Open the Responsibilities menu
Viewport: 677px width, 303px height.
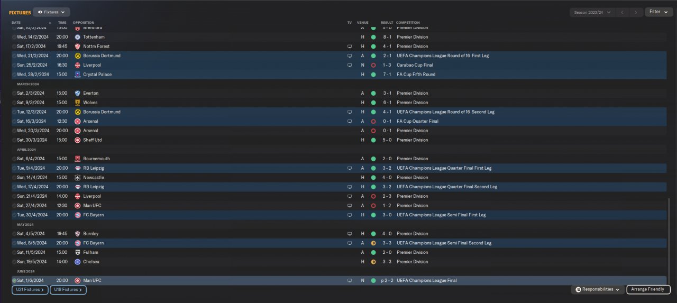(598, 289)
